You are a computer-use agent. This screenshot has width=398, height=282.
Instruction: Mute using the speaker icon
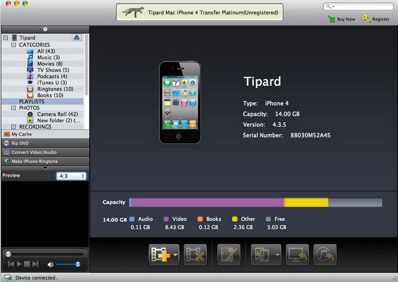click(50, 264)
